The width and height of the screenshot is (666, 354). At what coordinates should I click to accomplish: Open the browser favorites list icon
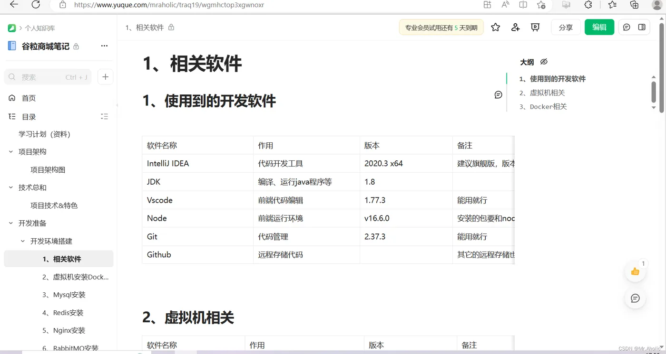tap(612, 5)
